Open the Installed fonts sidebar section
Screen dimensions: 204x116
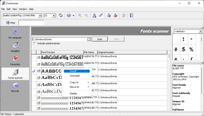click(15, 47)
